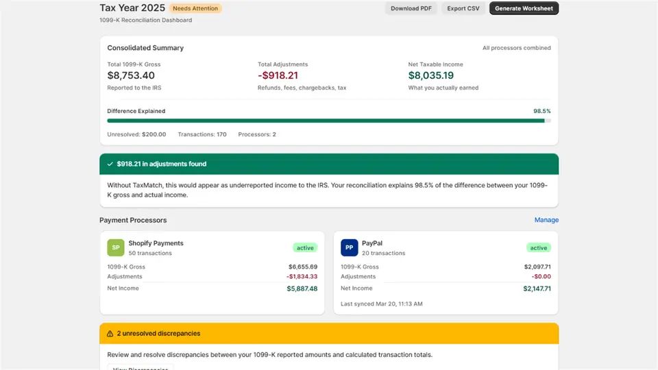This screenshot has width=658, height=370.
Task: Click the Payment Processors section heading
Action: pyautogui.click(x=133, y=220)
